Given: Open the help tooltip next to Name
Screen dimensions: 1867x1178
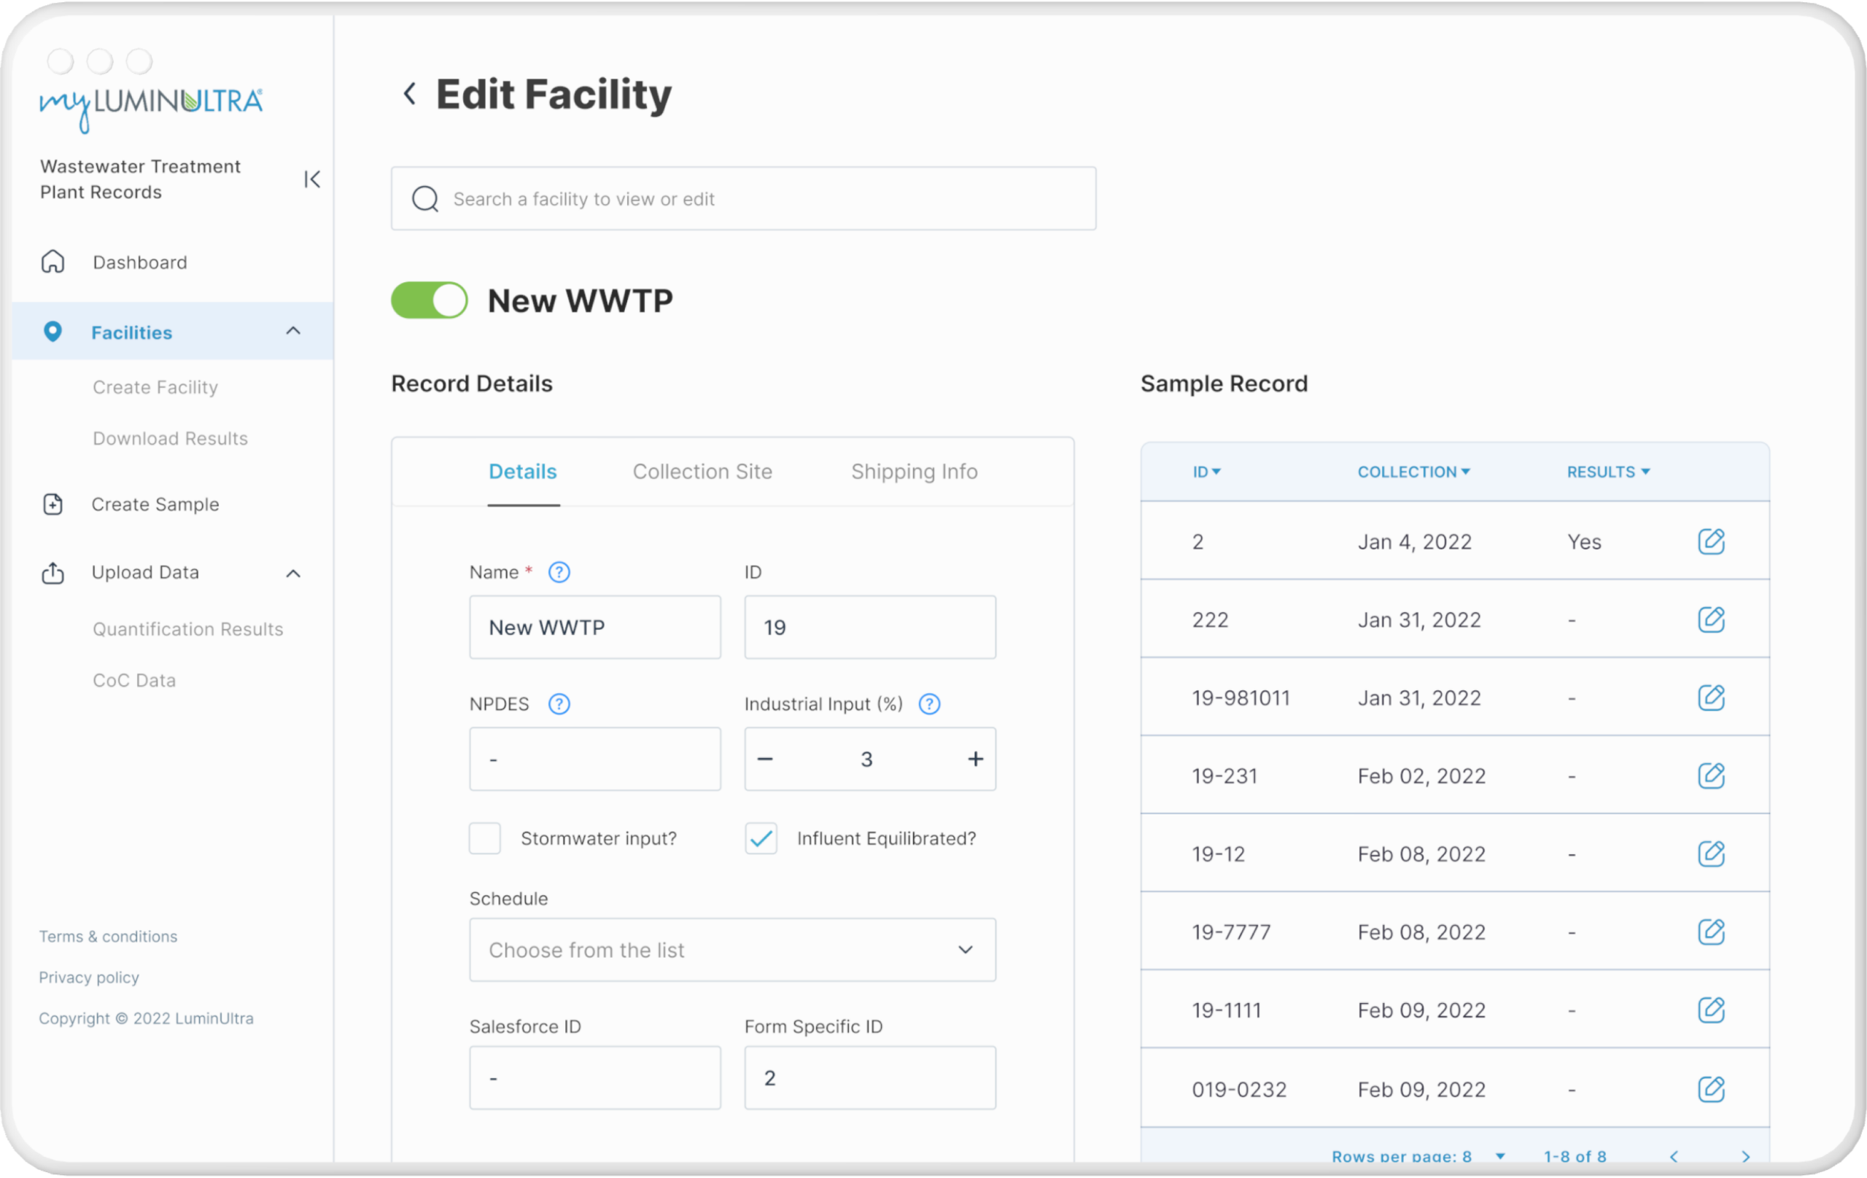Looking at the screenshot, I should point(559,573).
